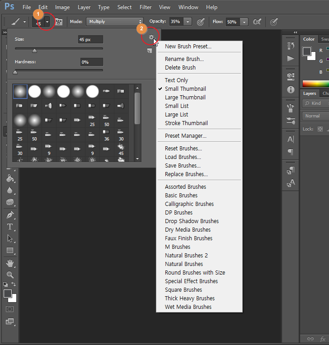Open the Paragraph panel icon
This screenshot has width=329, height=345.
(291, 152)
